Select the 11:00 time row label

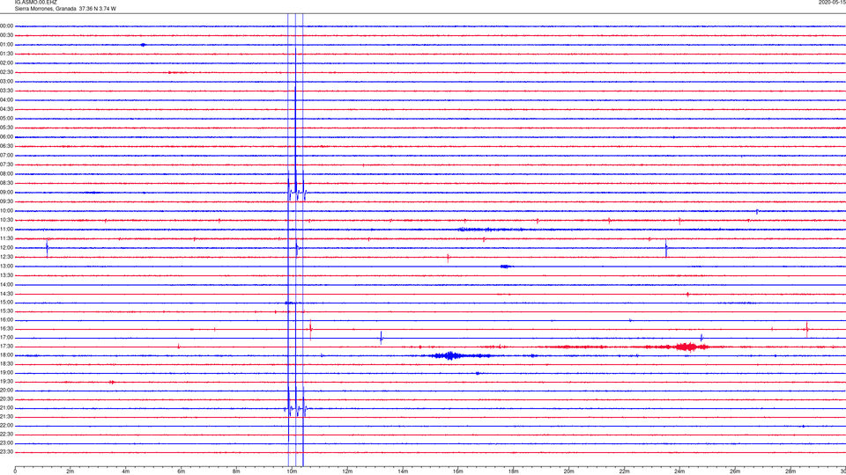(6, 229)
